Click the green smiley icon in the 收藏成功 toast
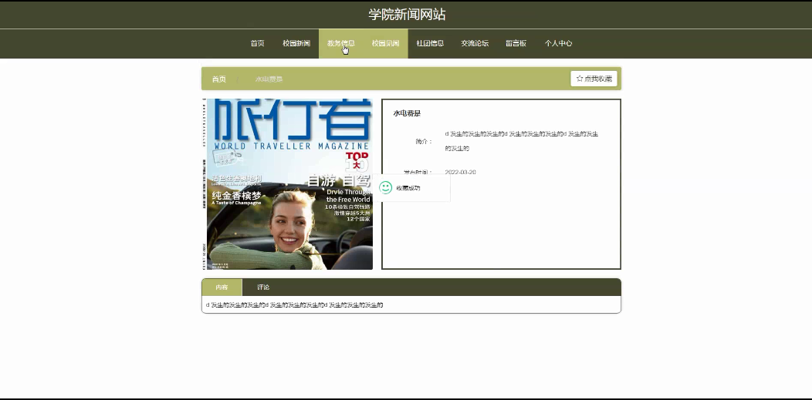The image size is (812, 400). click(385, 187)
